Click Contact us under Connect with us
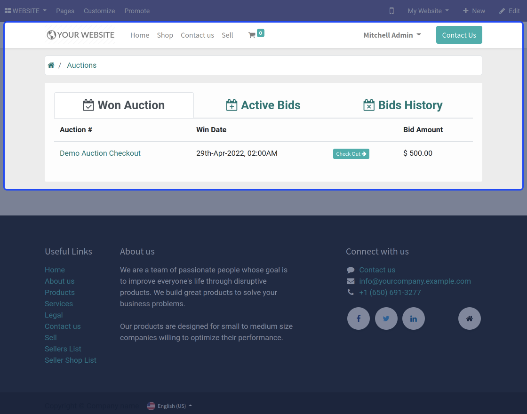Screen dimensions: 527x414 point(377,270)
